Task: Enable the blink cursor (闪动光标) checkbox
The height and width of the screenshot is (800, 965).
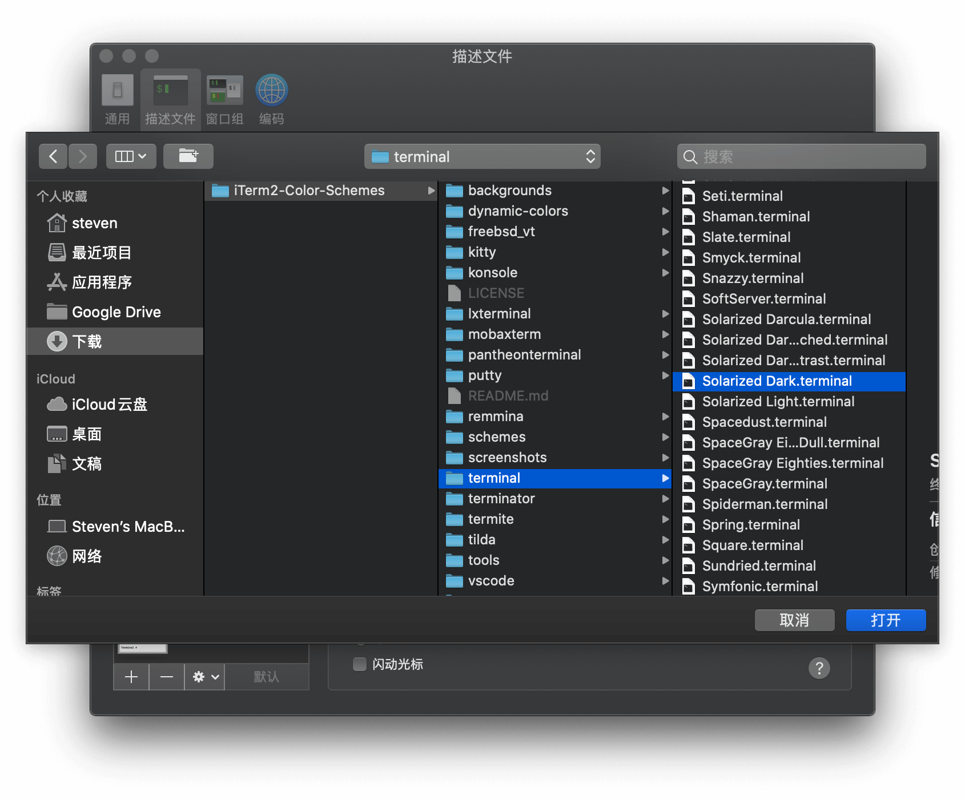Action: [360, 664]
